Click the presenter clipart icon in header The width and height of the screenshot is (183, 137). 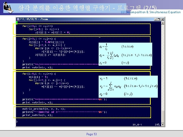[x=8, y=8]
